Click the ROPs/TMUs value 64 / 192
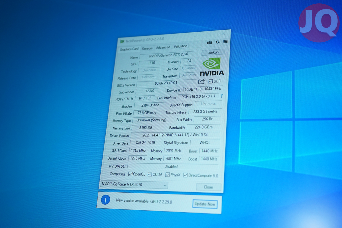Screen dimensions: 342x228 145,98
